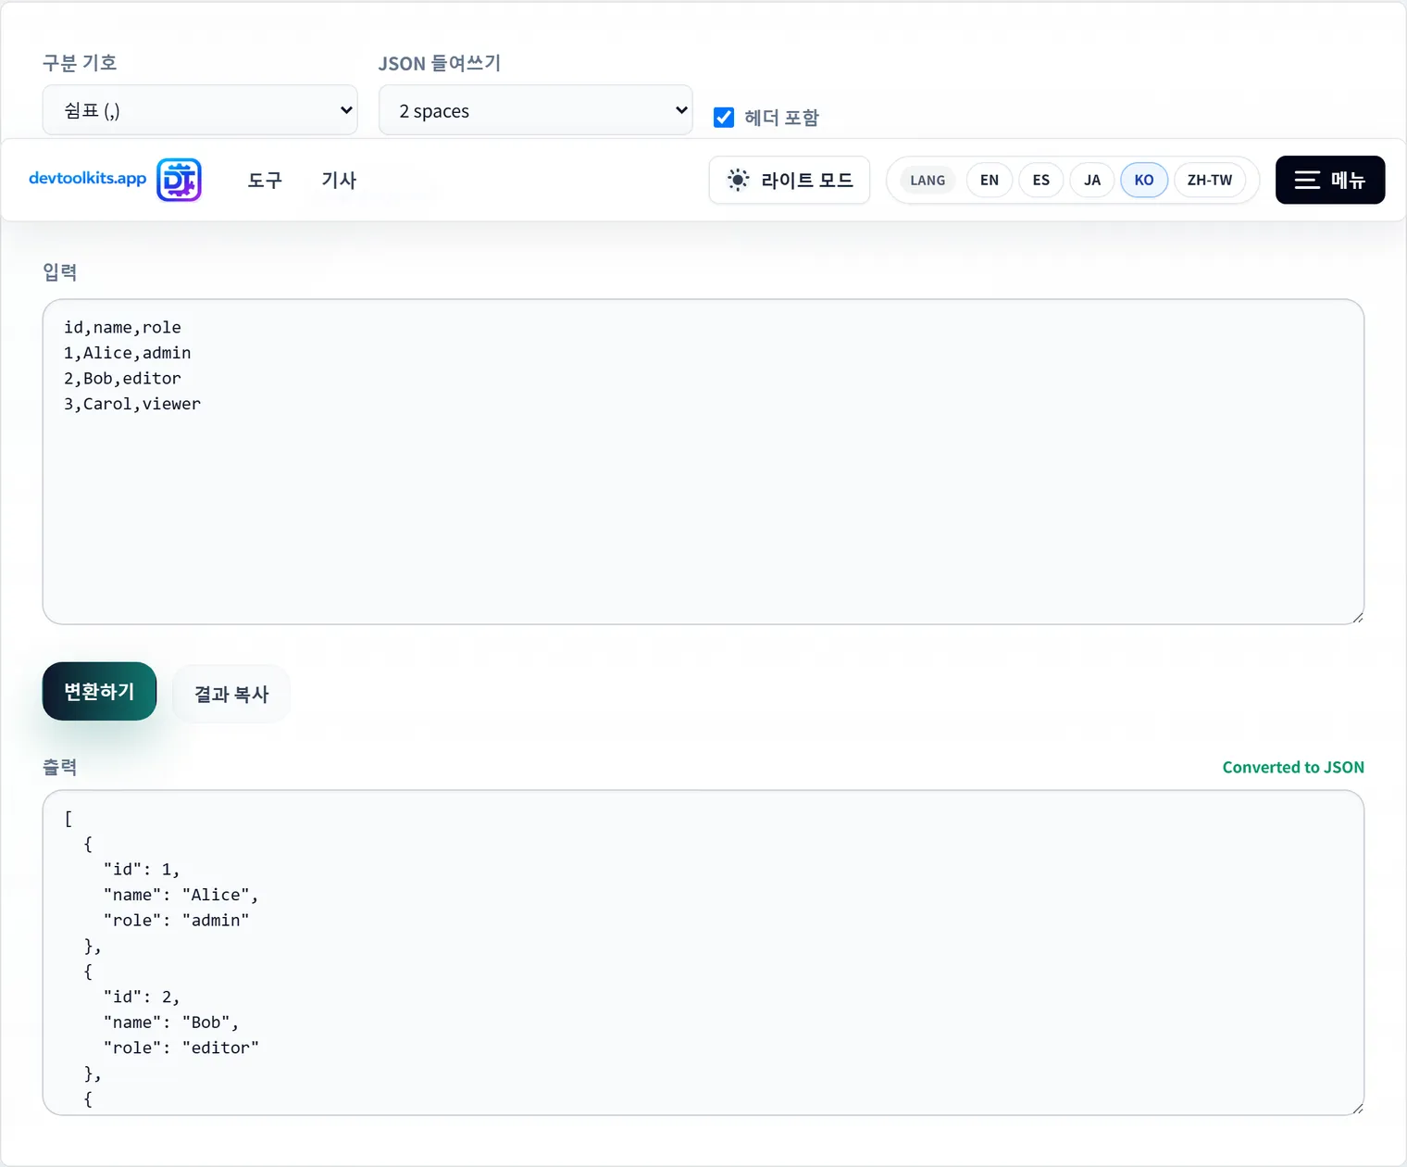The image size is (1407, 1167).
Task: Click the "name": "Bob" output line
Action: pos(171,1023)
